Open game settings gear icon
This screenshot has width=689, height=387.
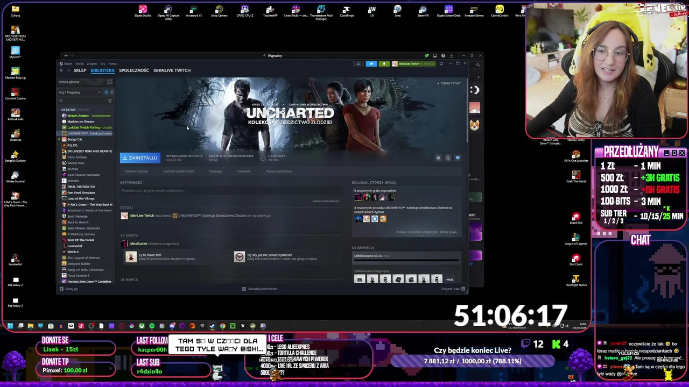coord(438,158)
